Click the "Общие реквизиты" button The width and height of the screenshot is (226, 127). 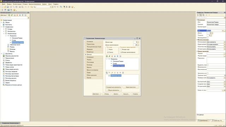(114, 90)
